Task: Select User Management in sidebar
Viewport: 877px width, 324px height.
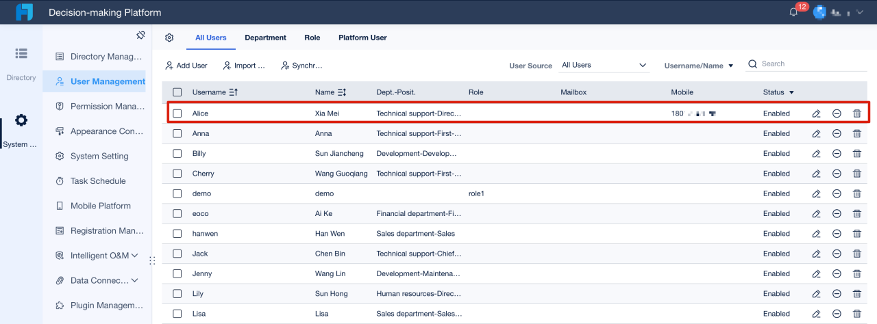Action: click(95, 81)
